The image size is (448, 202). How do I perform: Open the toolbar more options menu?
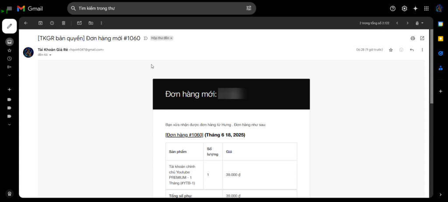[101, 23]
